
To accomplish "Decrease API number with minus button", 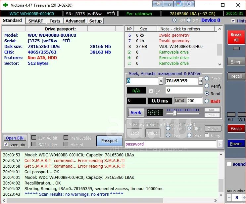I will tap(229, 197).
